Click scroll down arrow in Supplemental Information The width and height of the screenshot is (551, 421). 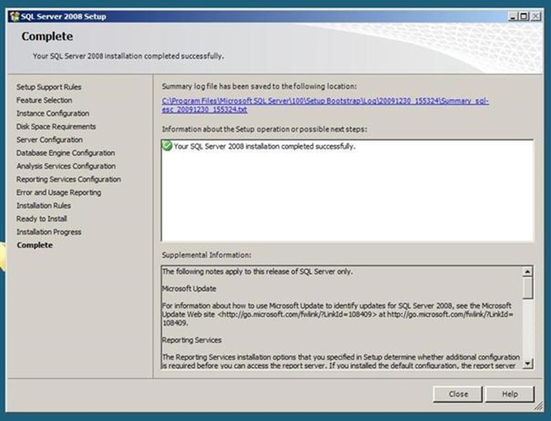[528, 363]
